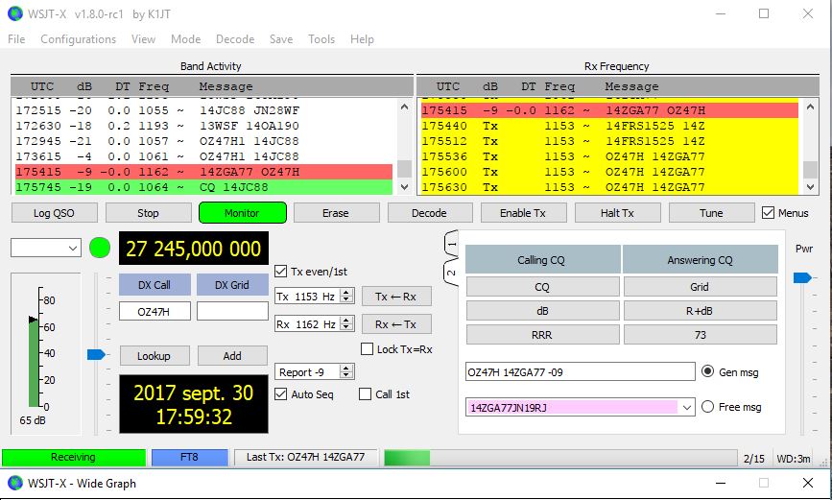Screen dimensions: 832x500
Task: Click the 73 message button
Action: [x=700, y=335]
